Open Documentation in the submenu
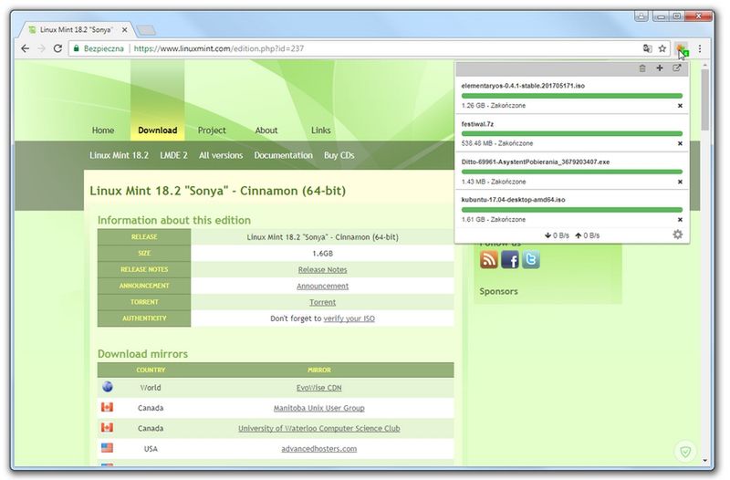This screenshot has width=730, height=480. 283,155
